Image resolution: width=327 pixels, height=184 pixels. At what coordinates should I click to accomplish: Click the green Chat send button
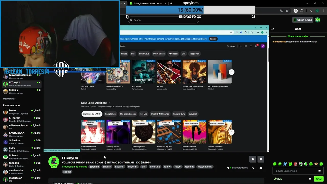(319, 179)
